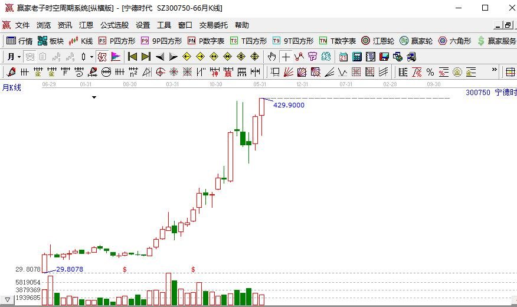Open the 赢家轮 winner wheel tool
This screenshot has height=307, width=517.
(x=416, y=41)
